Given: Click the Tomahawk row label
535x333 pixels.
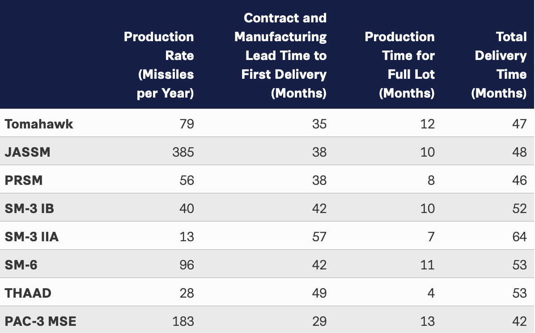Looking at the screenshot, I should (39, 124).
